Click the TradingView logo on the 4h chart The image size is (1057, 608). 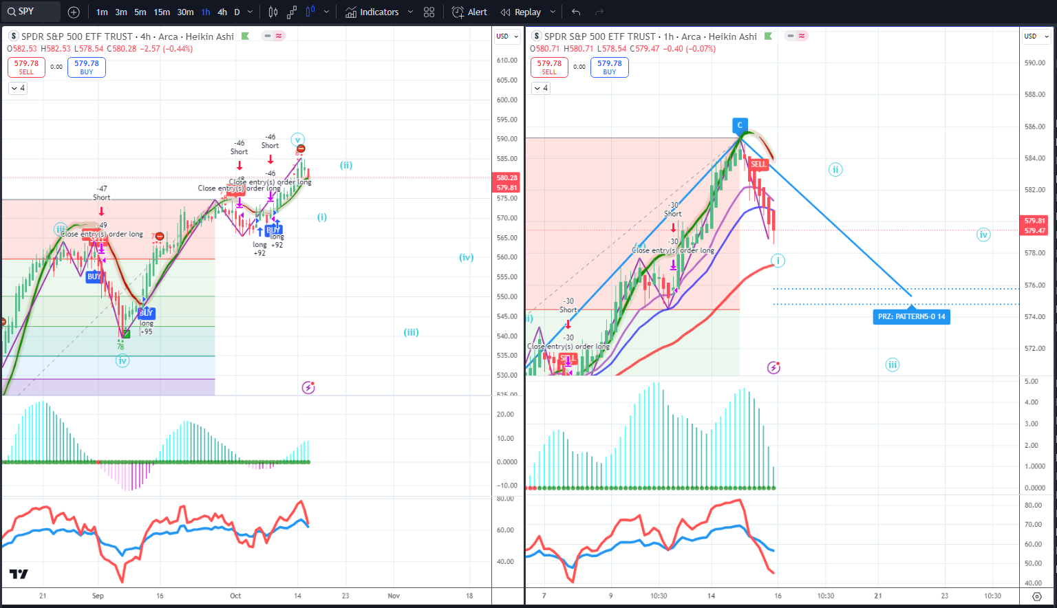[x=19, y=574]
